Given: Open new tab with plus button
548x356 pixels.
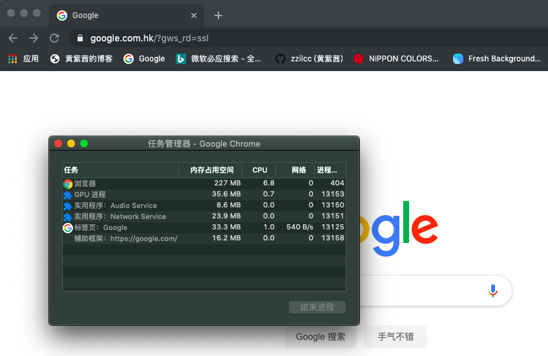Looking at the screenshot, I should (218, 16).
